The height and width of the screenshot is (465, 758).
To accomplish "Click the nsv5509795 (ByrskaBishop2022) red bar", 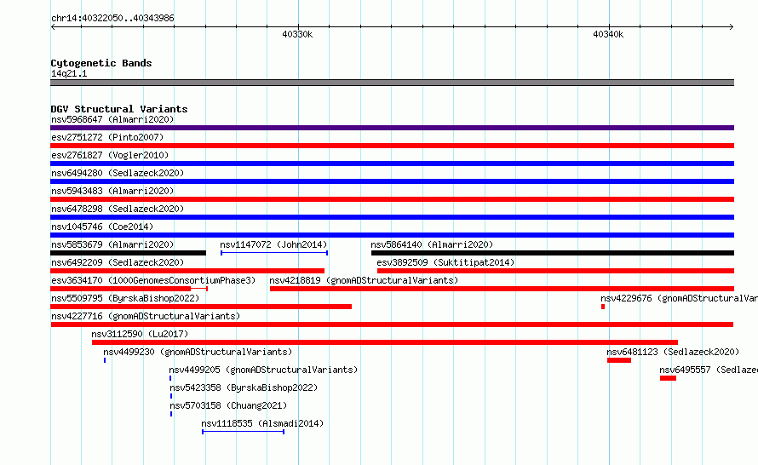I will [201, 307].
